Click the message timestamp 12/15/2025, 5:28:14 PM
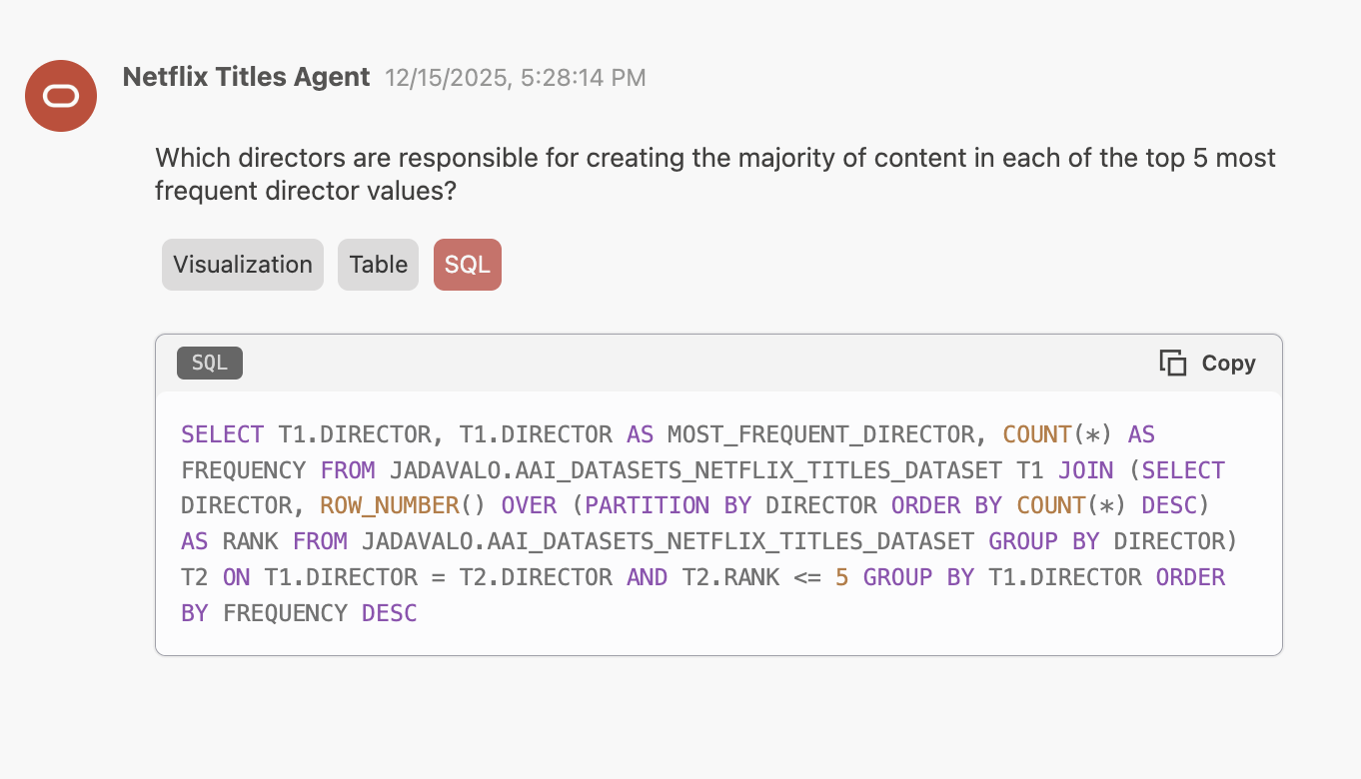Viewport: 1361px width, 779px height. point(517,77)
